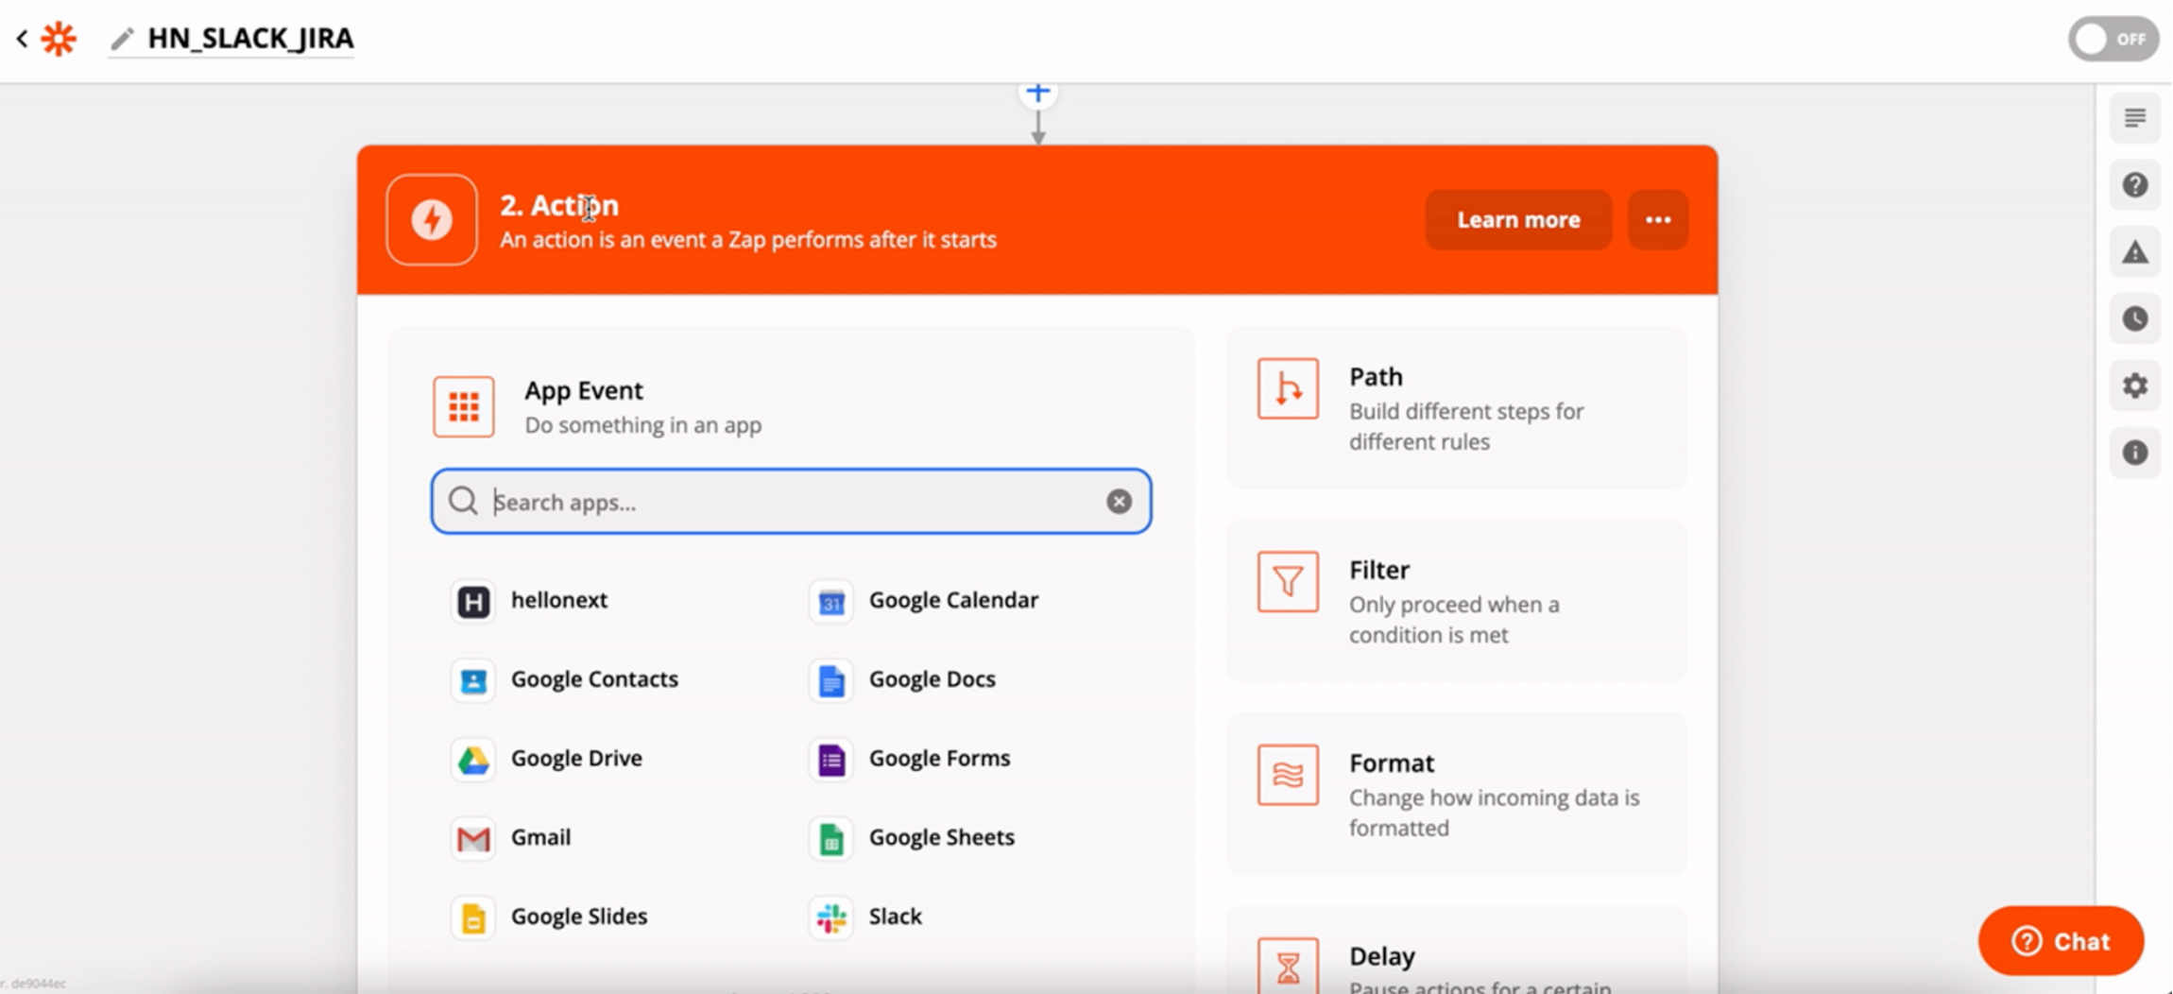This screenshot has width=2173, height=994.
Task: Click the Path card title
Action: click(x=1376, y=377)
